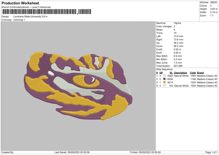
Task: Click the Trims value 15
Action: (x=175, y=33)
